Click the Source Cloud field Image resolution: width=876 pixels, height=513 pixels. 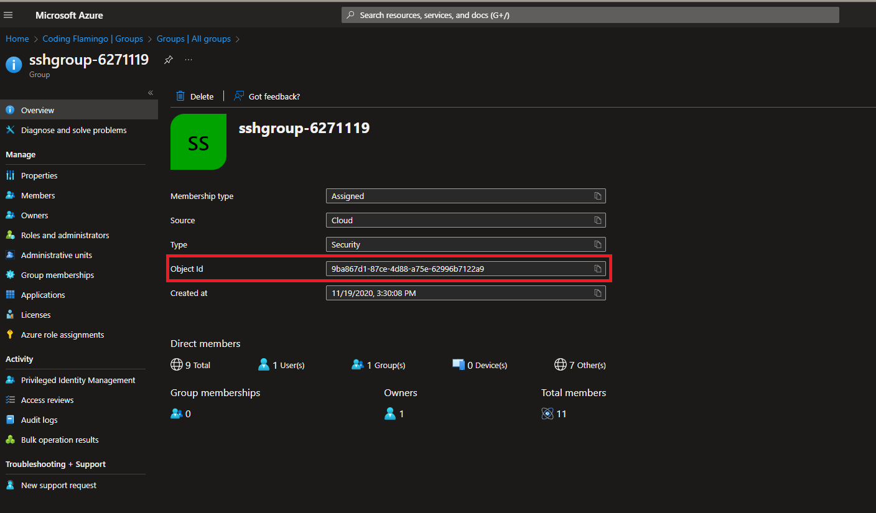pyautogui.click(x=465, y=220)
